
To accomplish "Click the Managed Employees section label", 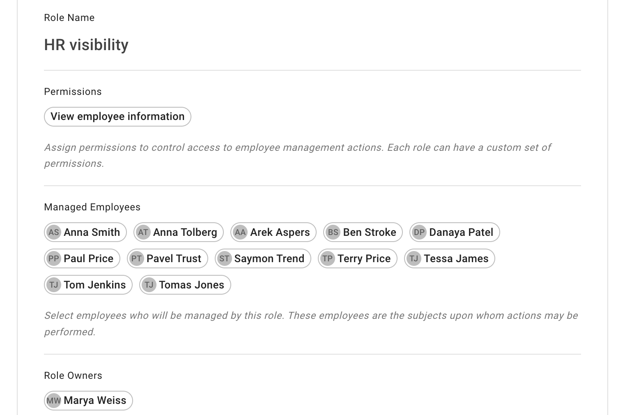I will 92,207.
